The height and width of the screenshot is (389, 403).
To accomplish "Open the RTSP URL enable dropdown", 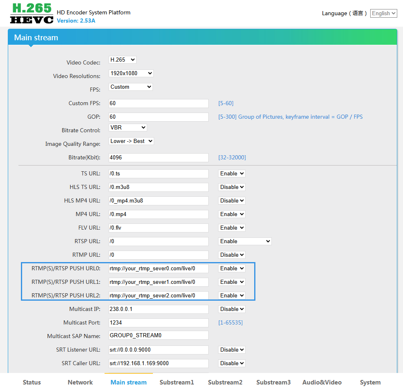I will (x=245, y=242).
